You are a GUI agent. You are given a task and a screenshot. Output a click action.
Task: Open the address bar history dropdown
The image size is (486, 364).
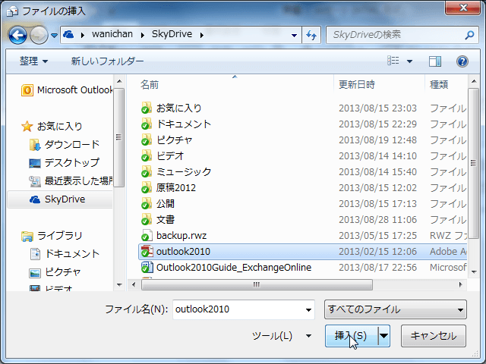[x=294, y=36]
